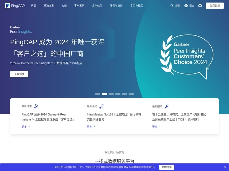229x171 pixels.
Task: Click the 新经济行业内容专区上线 banner text
Action: click(x=105, y=167)
